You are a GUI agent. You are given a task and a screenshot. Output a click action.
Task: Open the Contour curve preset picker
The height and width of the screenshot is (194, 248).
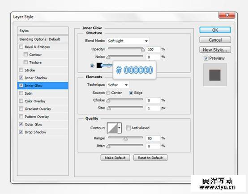(112, 128)
